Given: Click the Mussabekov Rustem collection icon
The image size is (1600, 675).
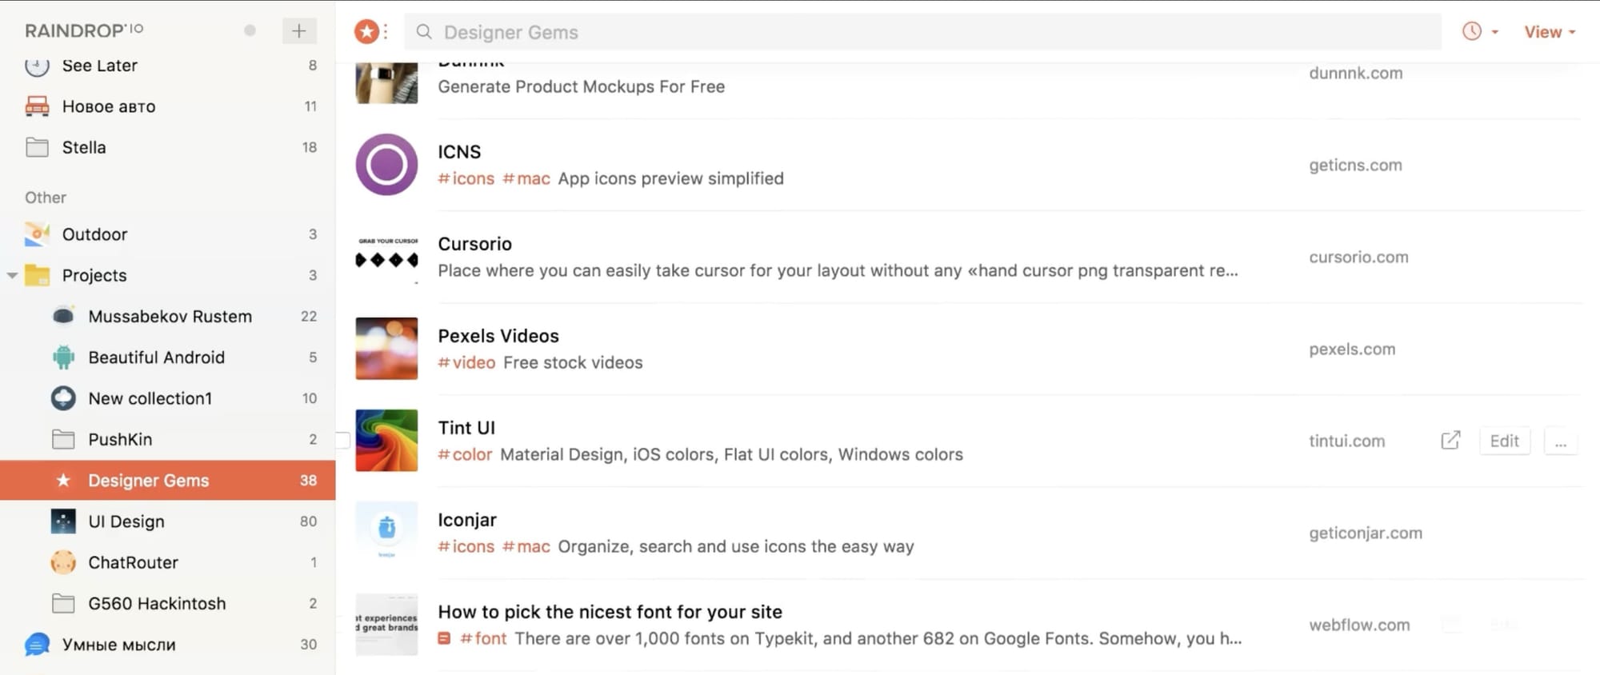Looking at the screenshot, I should coord(63,316).
